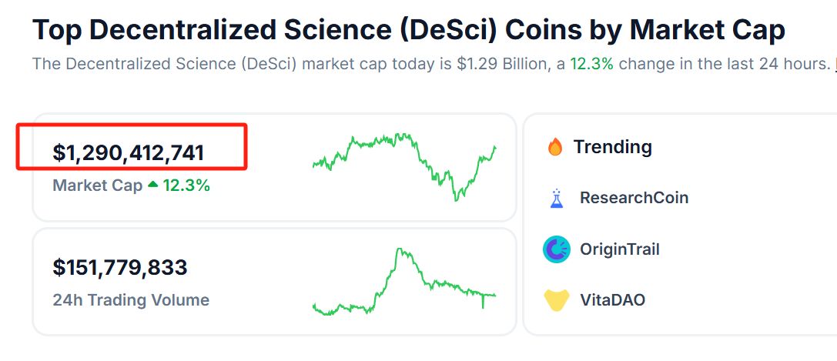This screenshot has height=361, width=837.
Task: Click the ResearchCoin flask icon
Action: pos(557,199)
